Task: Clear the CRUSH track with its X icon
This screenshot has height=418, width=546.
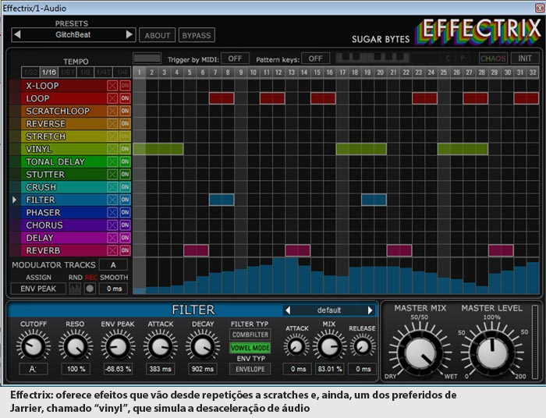Action: pyautogui.click(x=112, y=187)
